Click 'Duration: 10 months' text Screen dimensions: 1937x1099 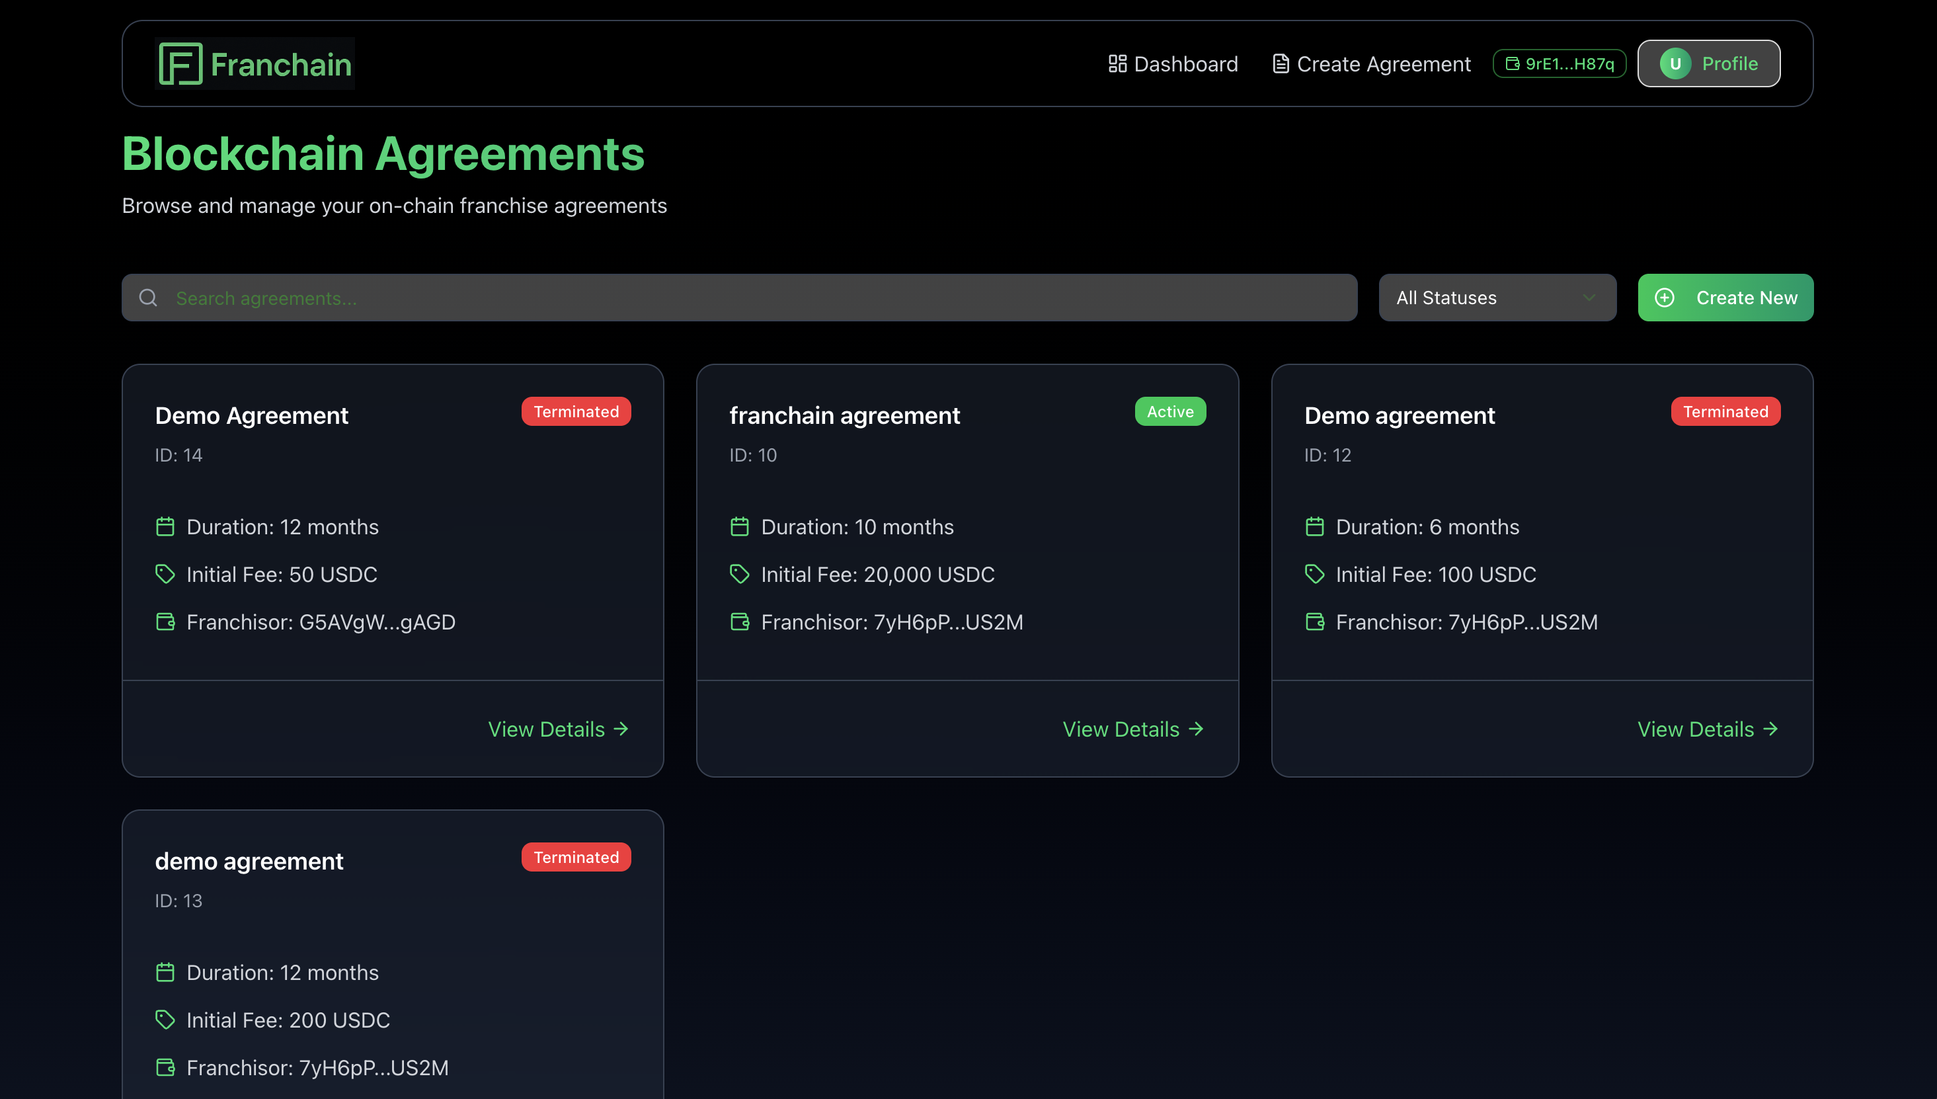click(857, 527)
